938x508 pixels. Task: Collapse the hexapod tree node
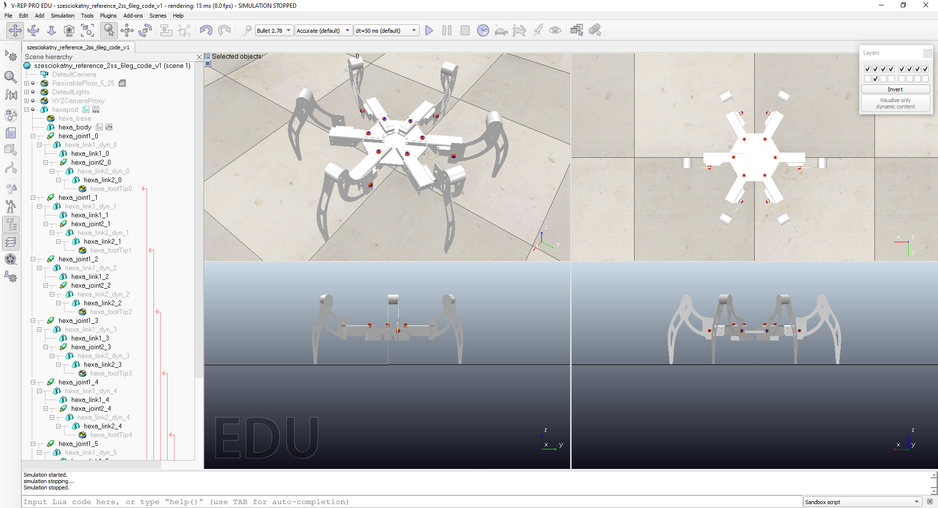click(x=27, y=109)
